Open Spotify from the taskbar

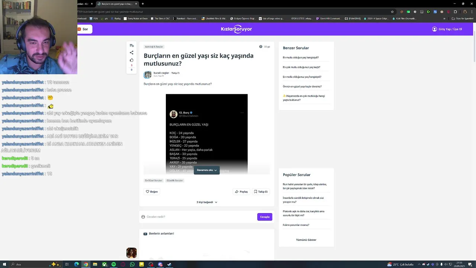(x=114, y=264)
